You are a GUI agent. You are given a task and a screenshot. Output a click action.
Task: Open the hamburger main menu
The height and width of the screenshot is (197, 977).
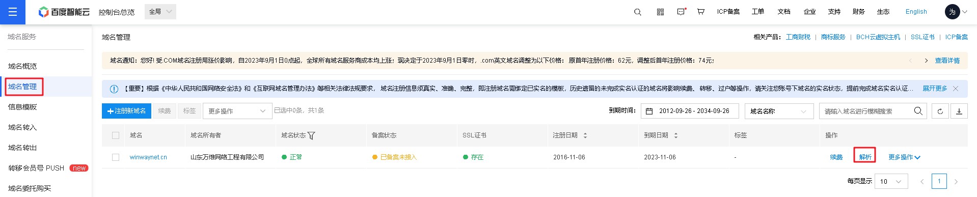13,12
